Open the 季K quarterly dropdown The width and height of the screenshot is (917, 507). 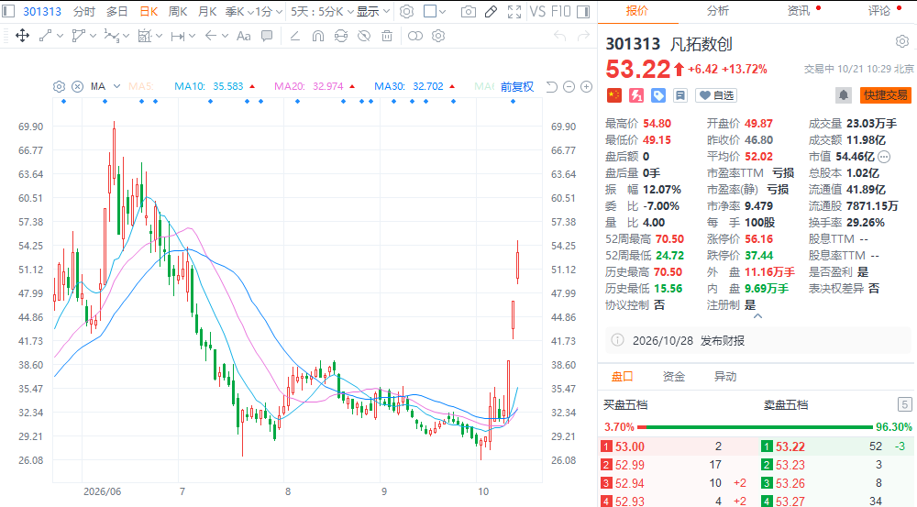[x=239, y=12]
